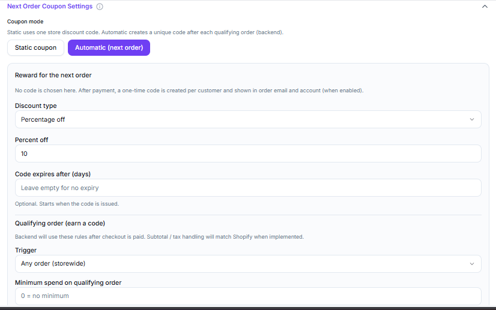Select the 'Reward for the next order' heading
496x310 pixels.
(53, 75)
